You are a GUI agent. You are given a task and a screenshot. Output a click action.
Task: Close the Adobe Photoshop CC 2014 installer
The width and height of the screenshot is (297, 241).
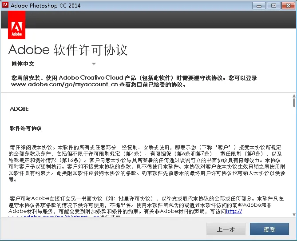[x=288, y=5]
